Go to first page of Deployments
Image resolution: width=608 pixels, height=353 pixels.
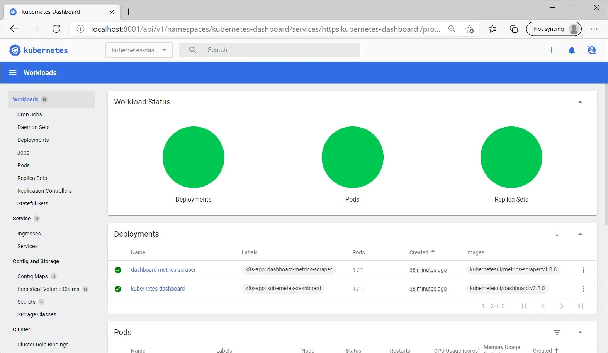coord(524,306)
